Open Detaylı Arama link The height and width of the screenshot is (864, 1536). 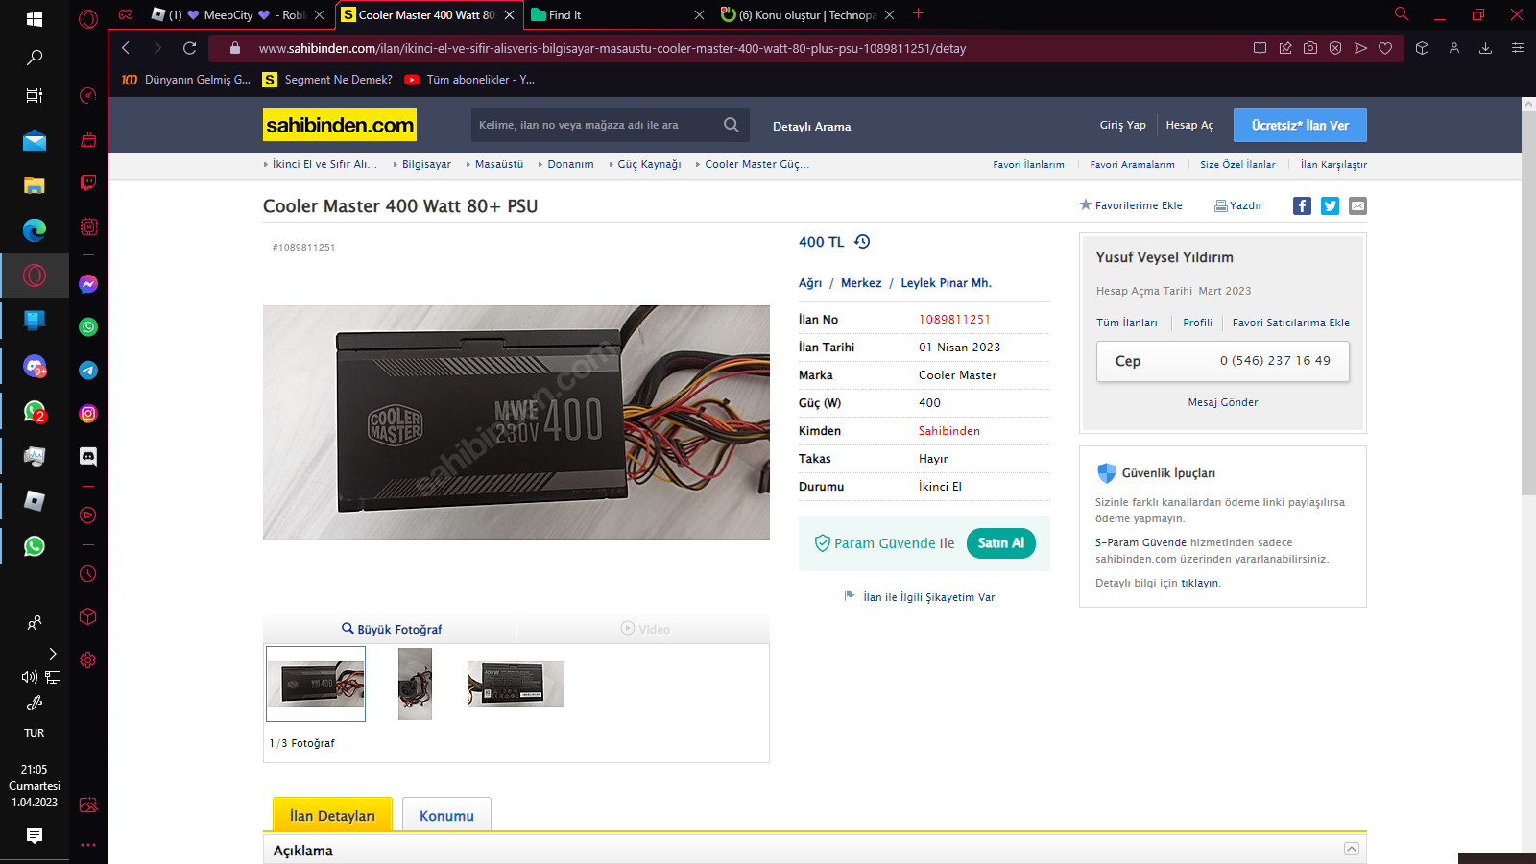[812, 127]
